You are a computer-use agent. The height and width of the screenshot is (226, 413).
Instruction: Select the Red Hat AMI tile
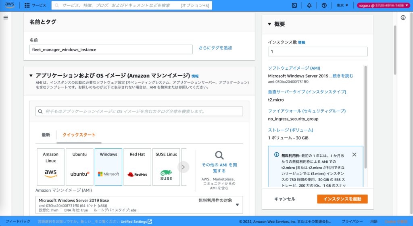(x=137, y=167)
